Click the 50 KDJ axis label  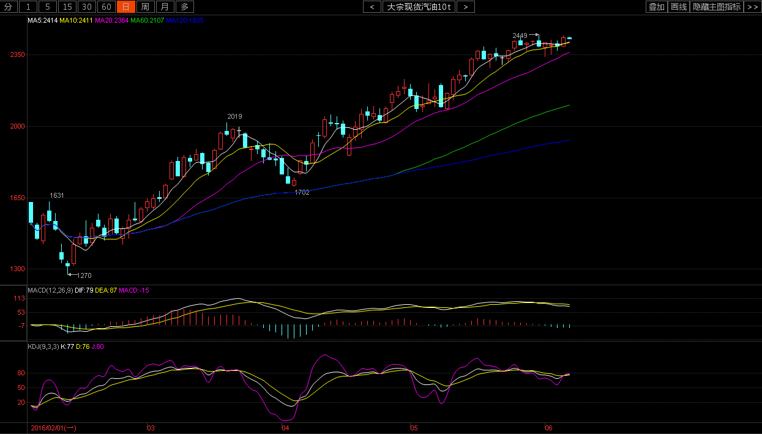pyautogui.click(x=21, y=388)
